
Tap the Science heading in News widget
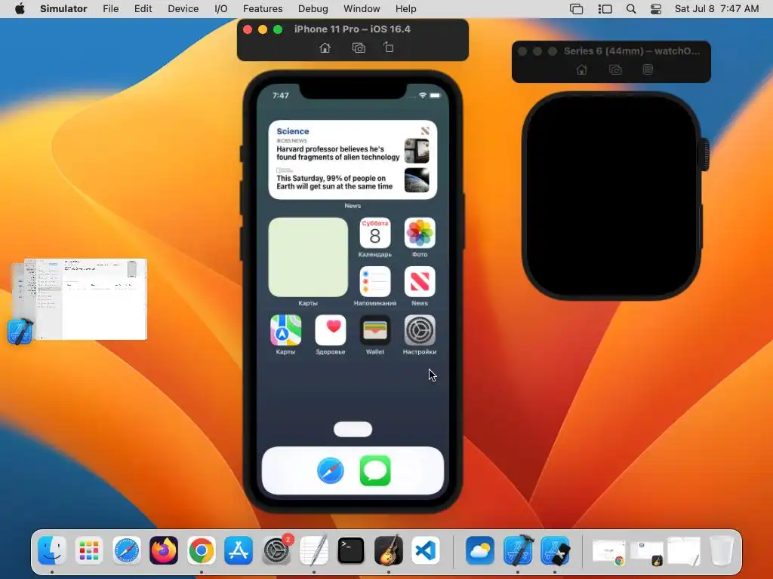click(293, 131)
